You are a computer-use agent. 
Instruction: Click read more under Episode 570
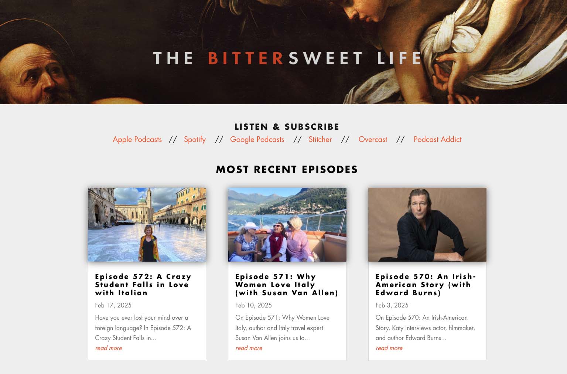click(389, 348)
